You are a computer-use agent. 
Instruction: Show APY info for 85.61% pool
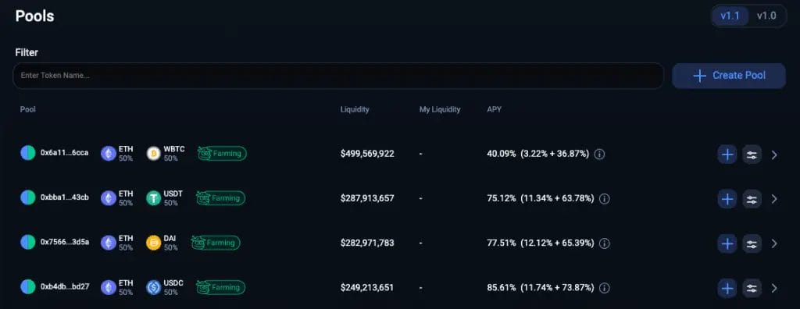pos(605,288)
